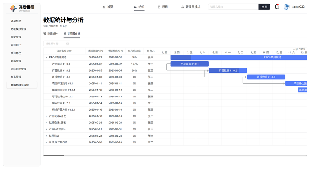Expand the 产品设计&开发 task row

coord(46,116)
